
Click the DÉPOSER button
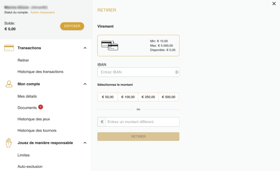72,26
